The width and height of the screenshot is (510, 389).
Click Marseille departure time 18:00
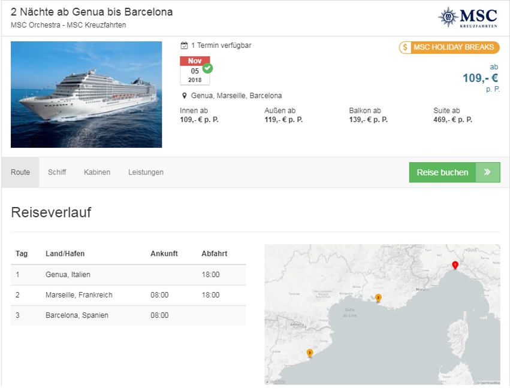210,295
